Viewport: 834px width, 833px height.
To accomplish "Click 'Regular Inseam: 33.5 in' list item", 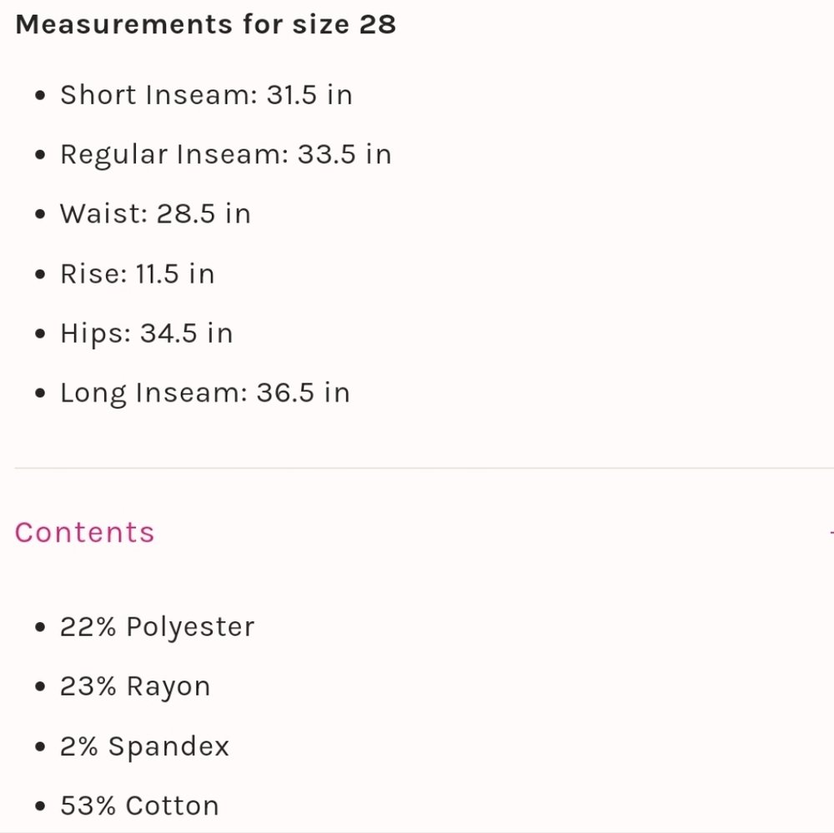I will [x=226, y=155].
